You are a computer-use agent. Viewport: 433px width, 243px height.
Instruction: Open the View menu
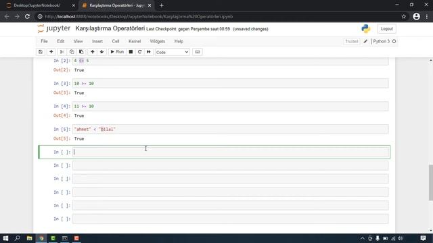(x=78, y=41)
